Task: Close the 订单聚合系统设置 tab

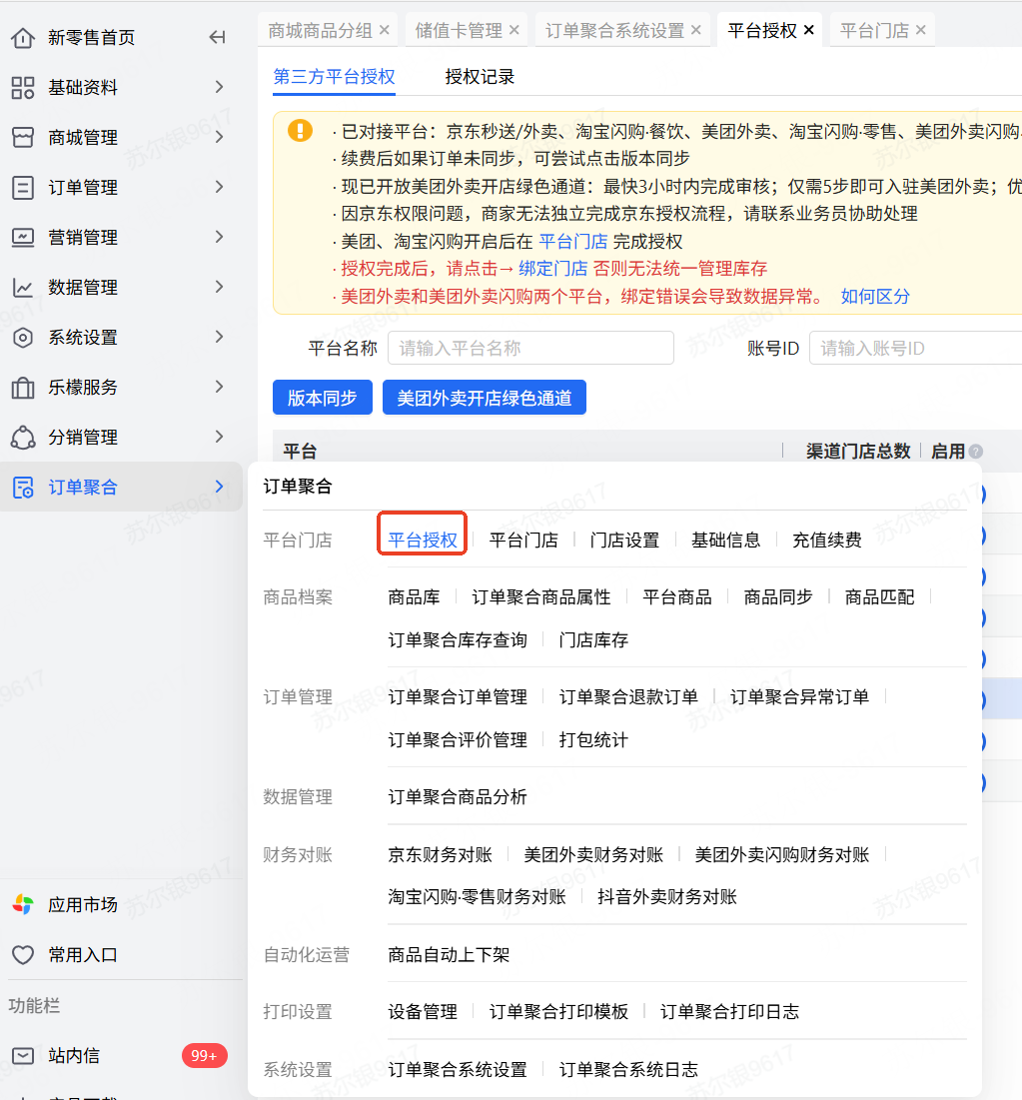Action: click(696, 30)
